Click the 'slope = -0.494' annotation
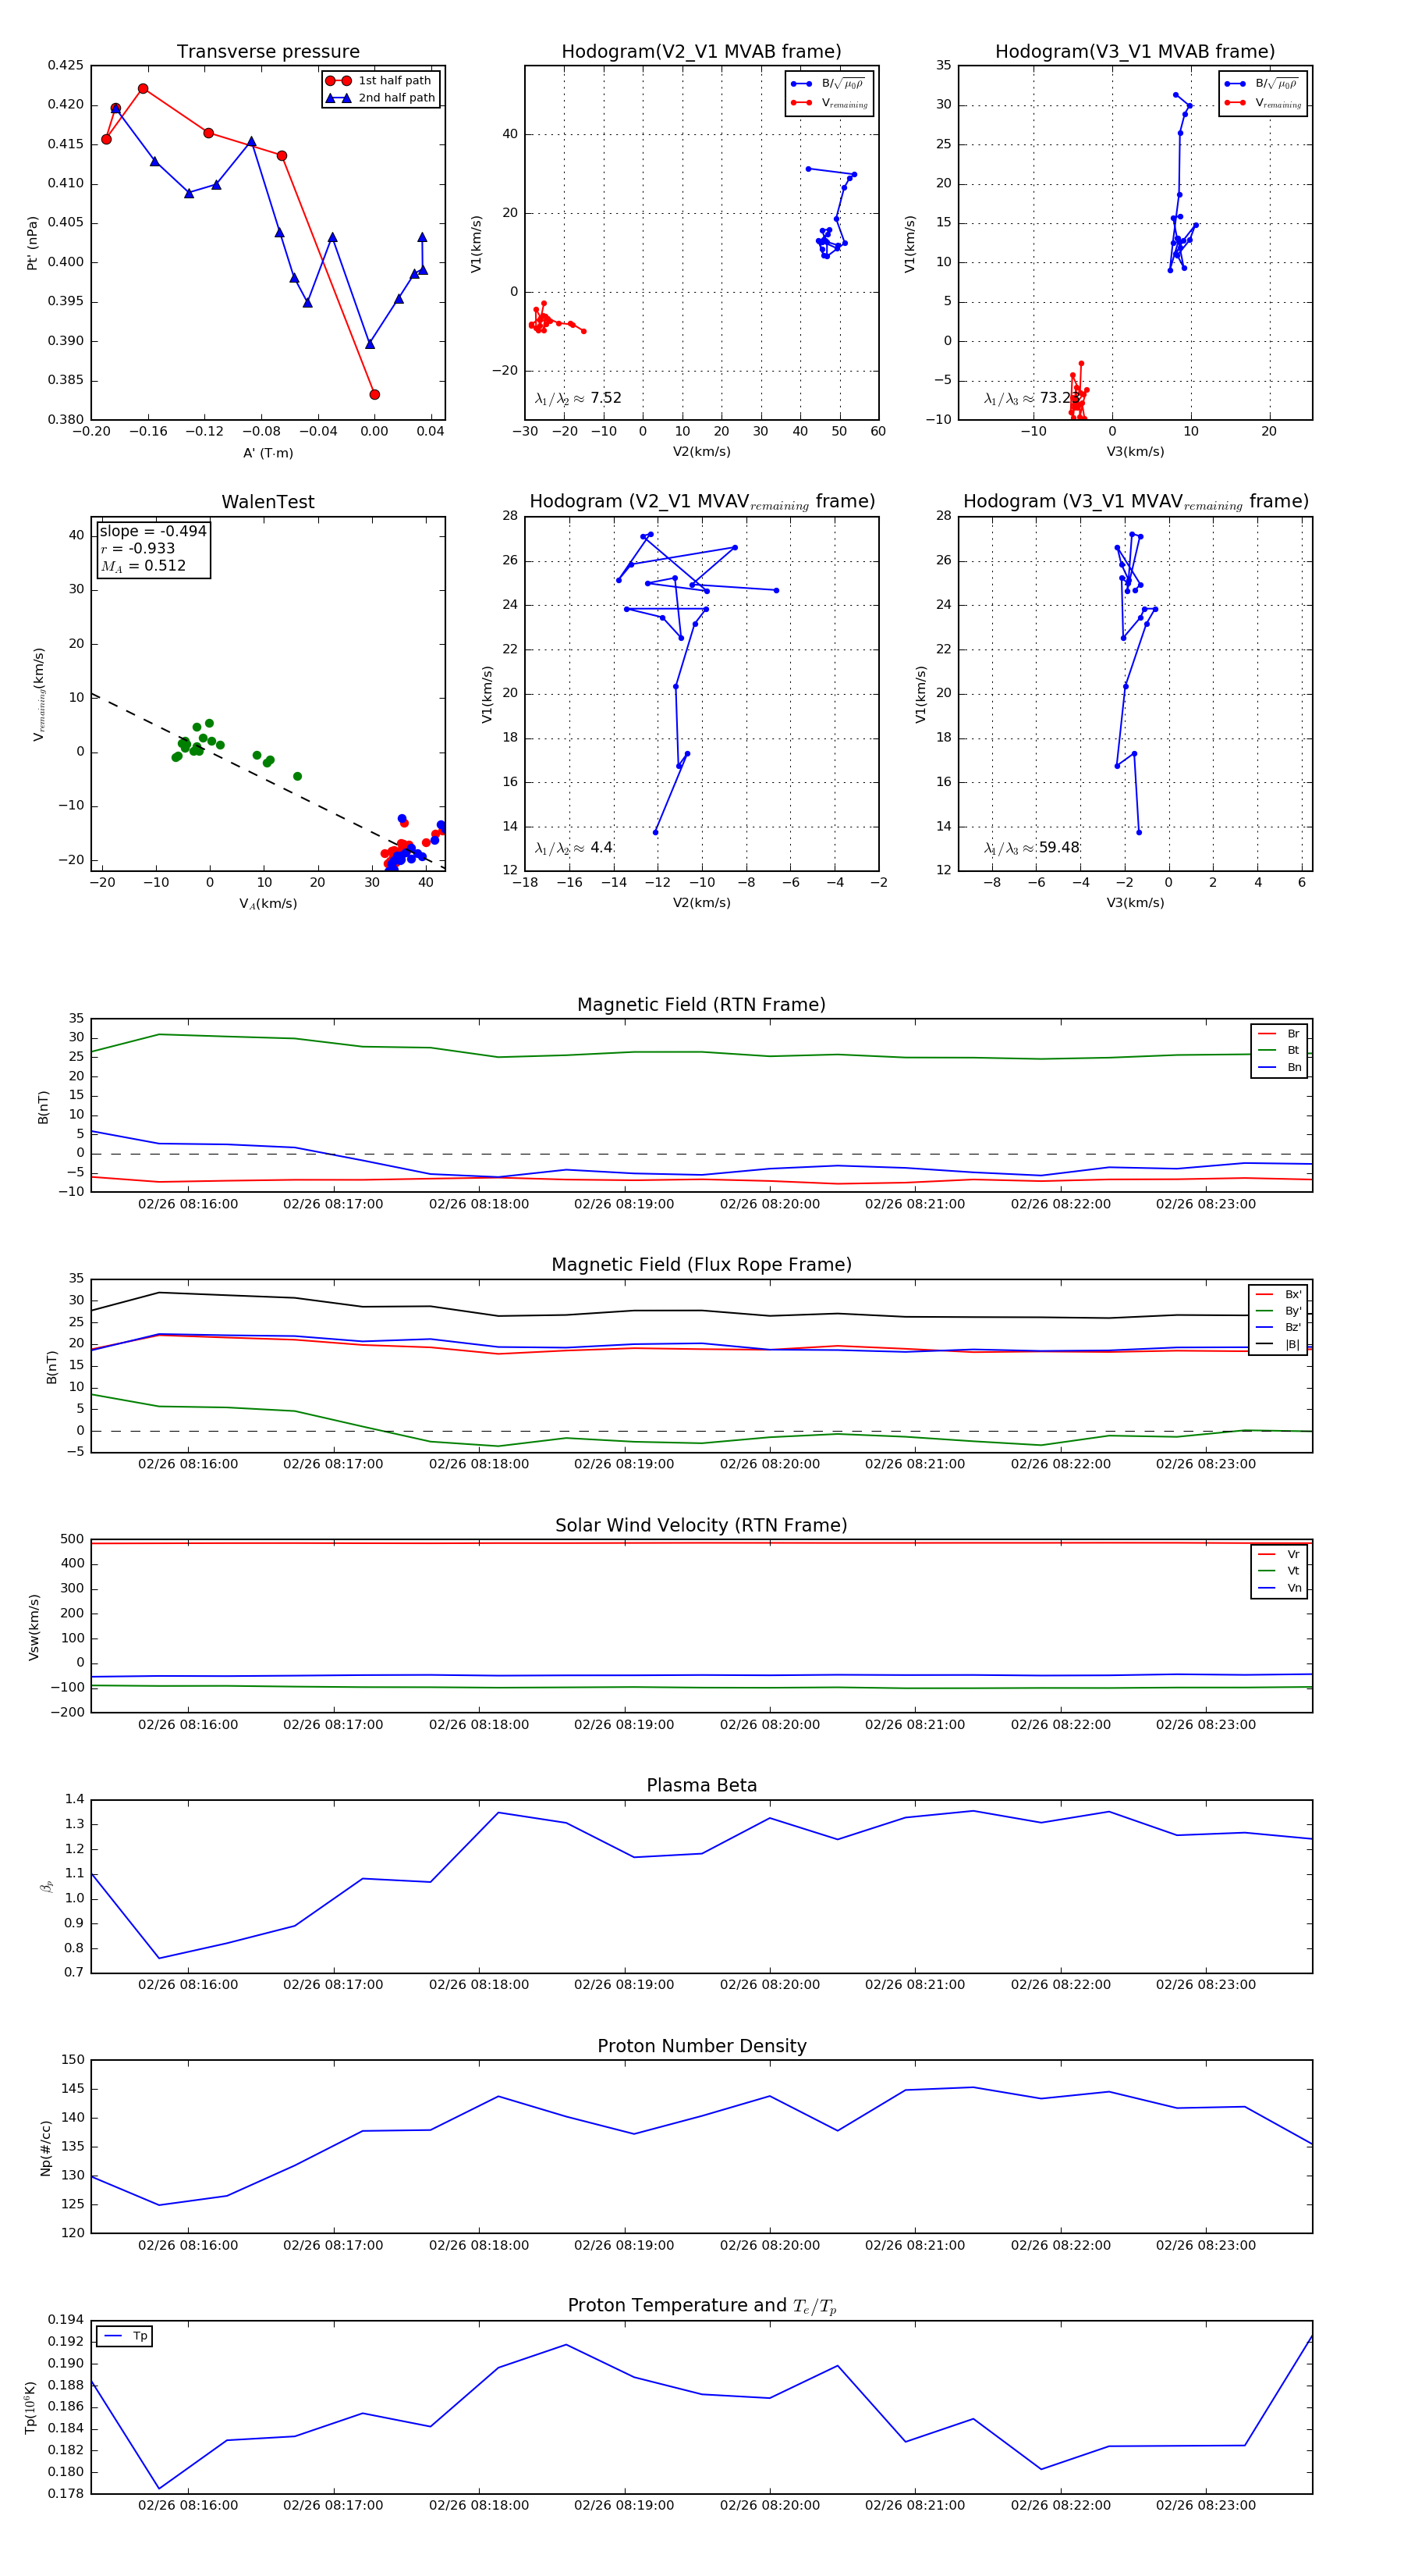Screen dimensions: 1404x2576 coord(153,531)
